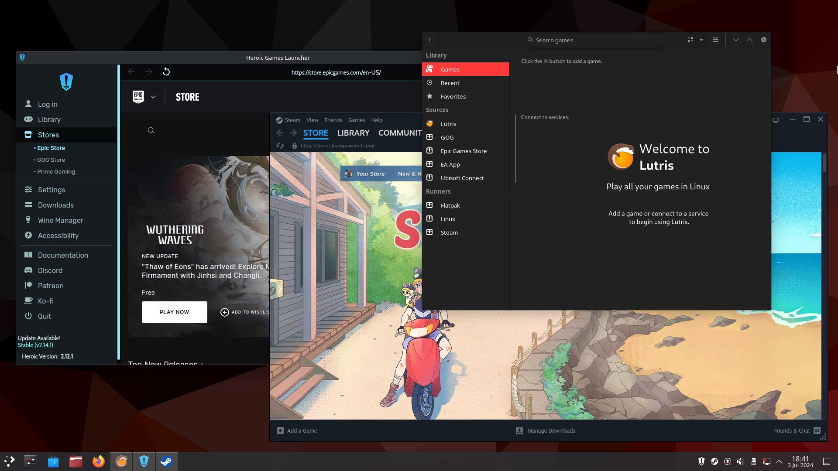The width and height of the screenshot is (838, 471).
Task: Switch Lutris to the grid view toggle
Action: click(x=690, y=40)
